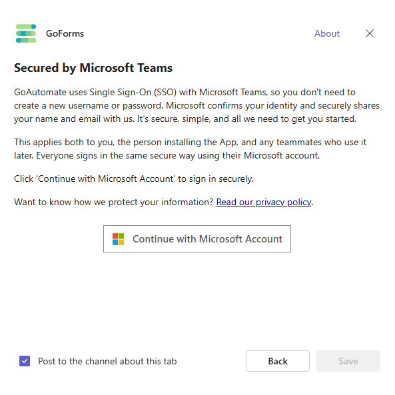The image size is (395, 395).
Task: Go back using the Back button
Action: click(x=278, y=361)
